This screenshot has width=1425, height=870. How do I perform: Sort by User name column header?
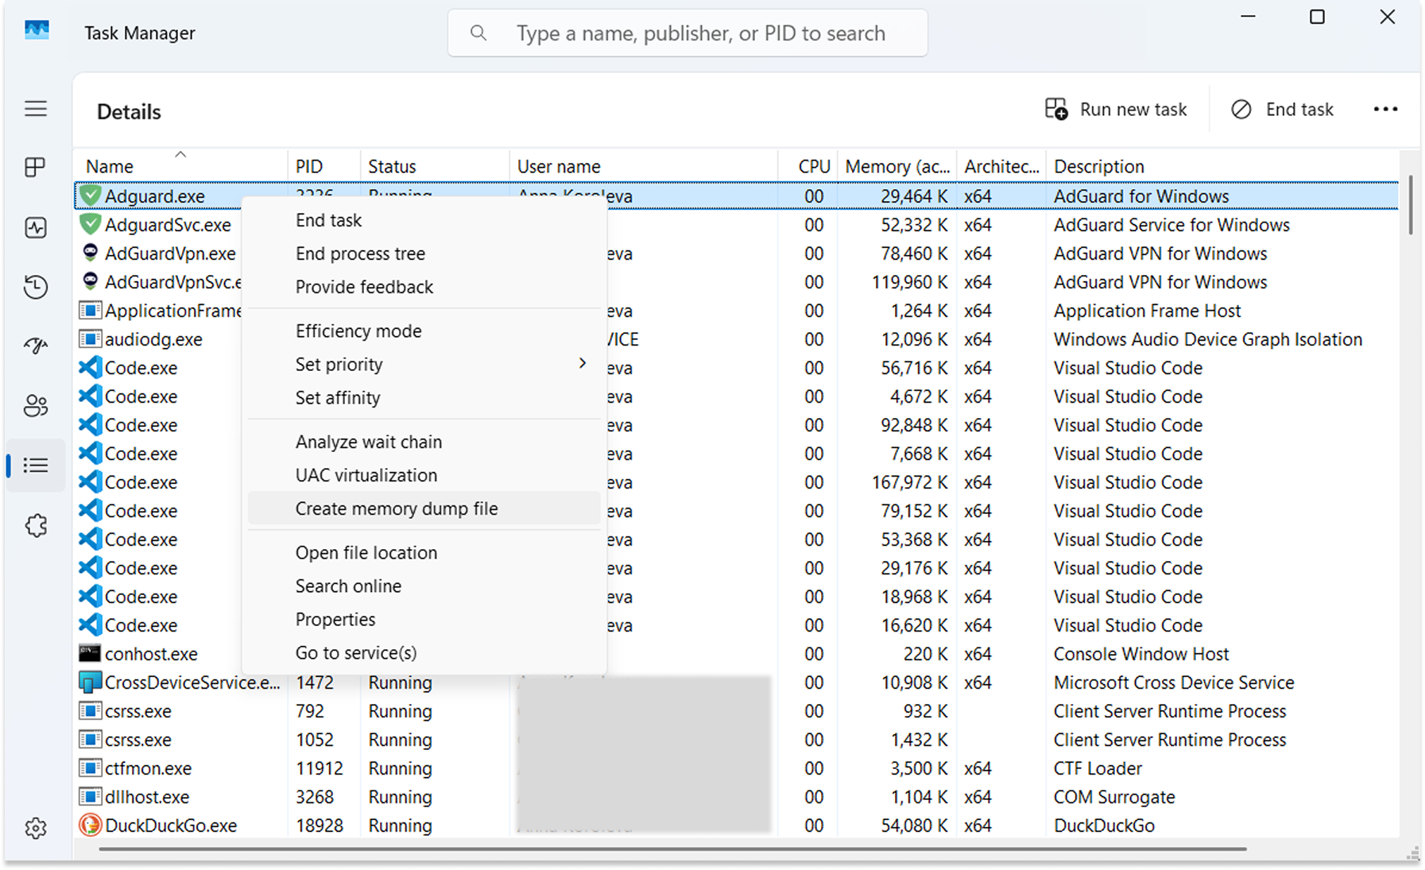[x=644, y=166]
